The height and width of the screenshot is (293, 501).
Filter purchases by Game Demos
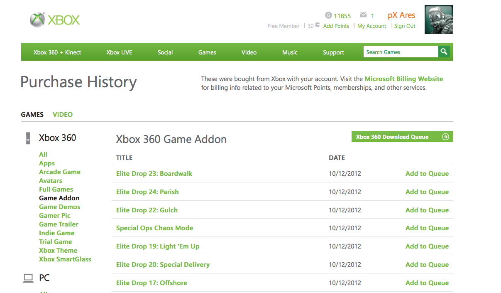[60, 207]
